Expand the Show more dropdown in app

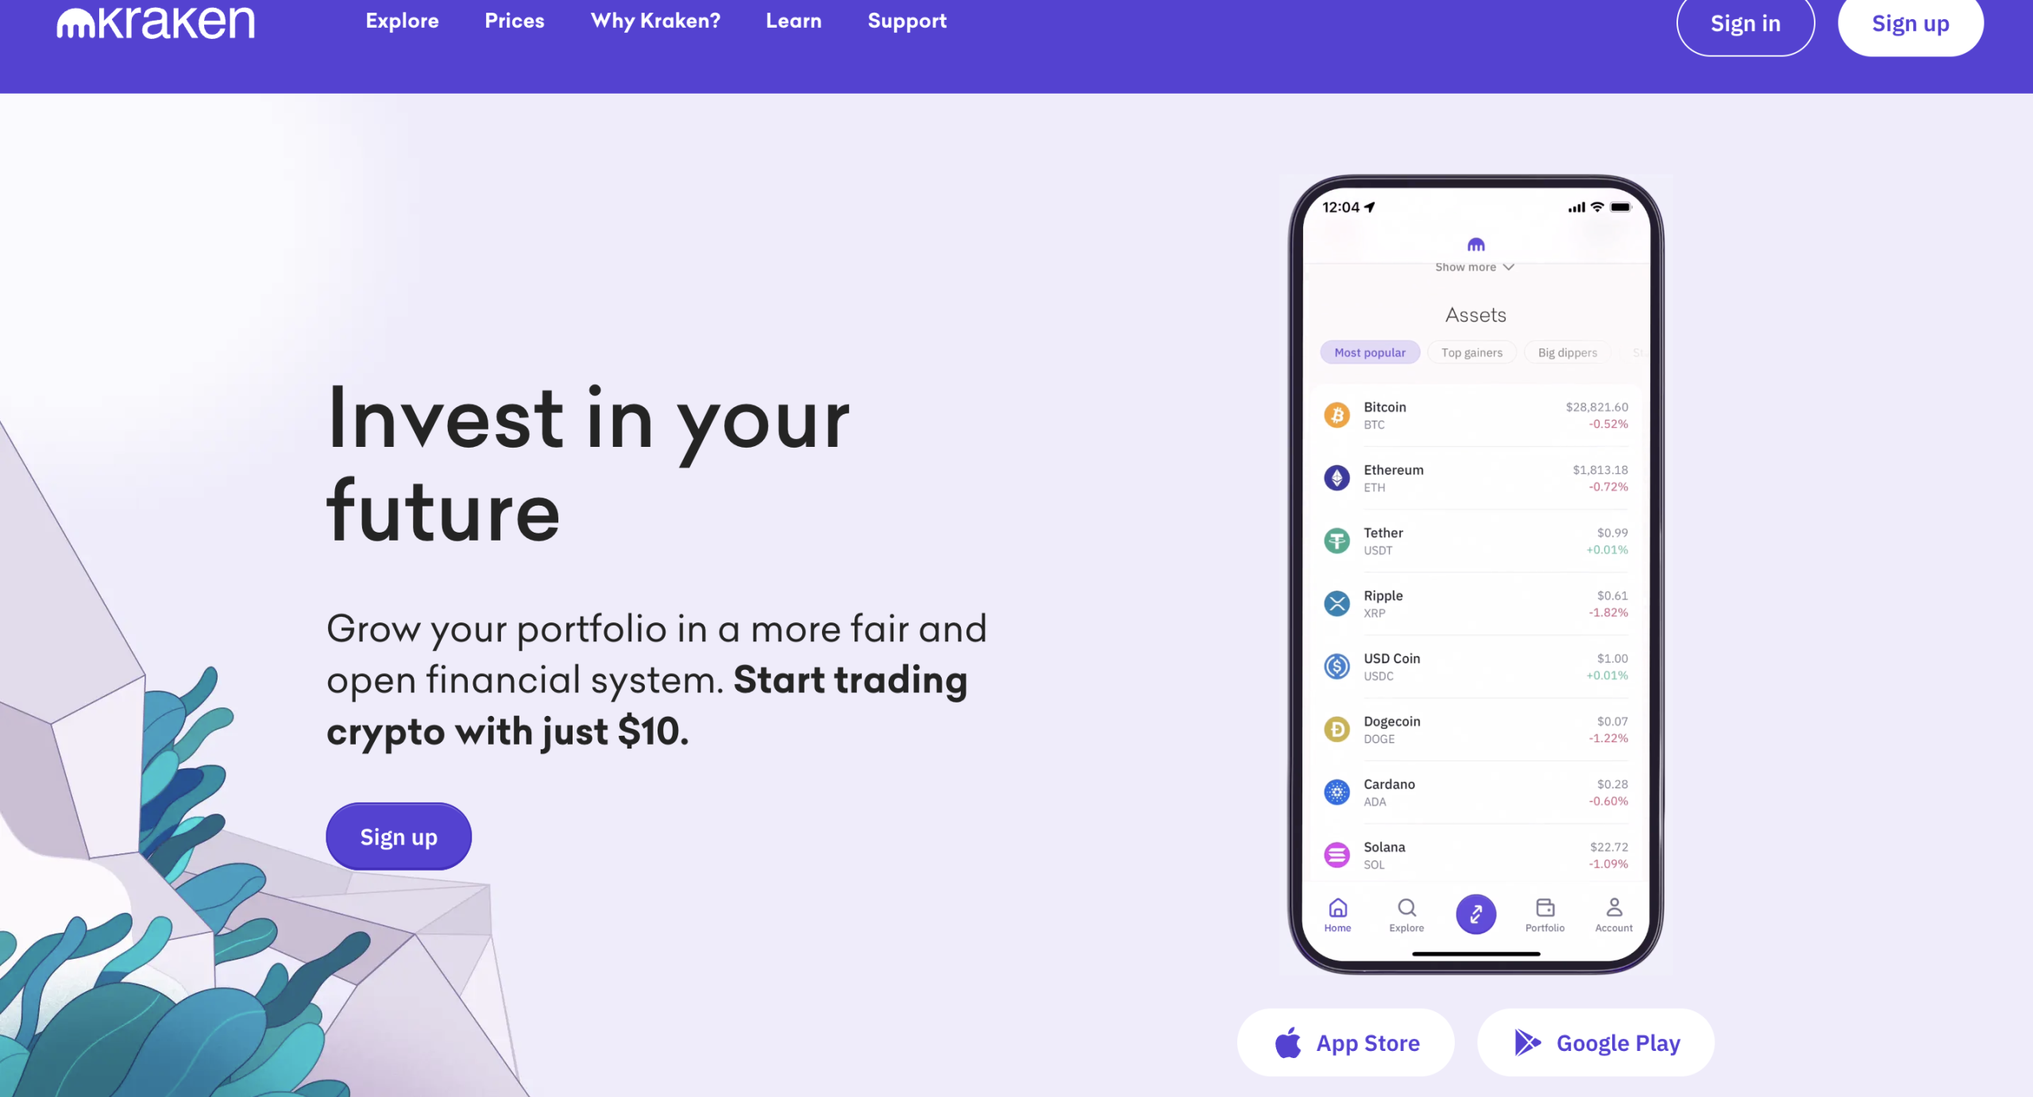(1475, 266)
